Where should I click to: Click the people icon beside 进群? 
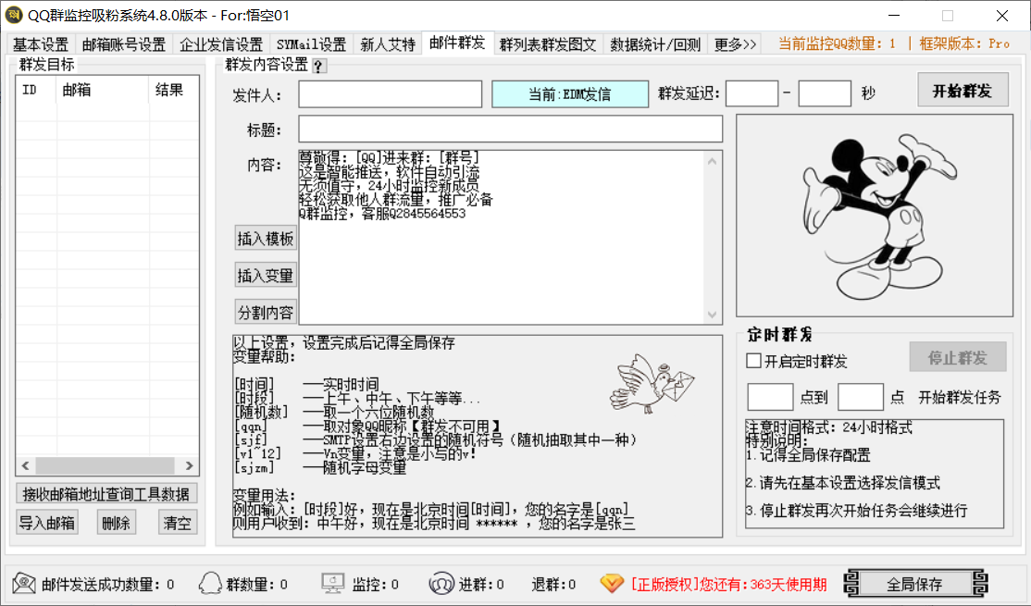pos(441,583)
